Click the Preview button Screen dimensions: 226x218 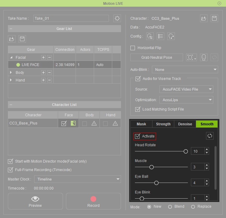tap(35, 201)
